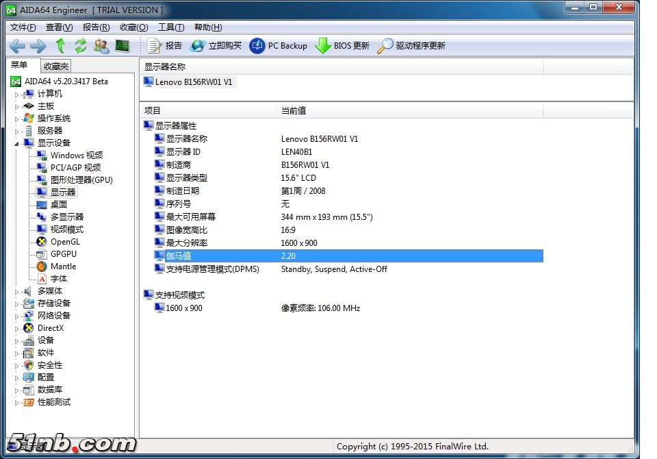Click the refresh page icon

coord(81,46)
